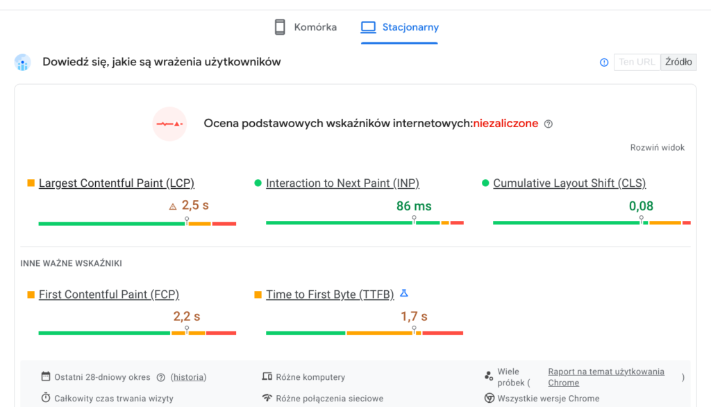Click the Chrome icon by Wszystkie wersje Chrome
The height and width of the screenshot is (407, 711).
490,398
